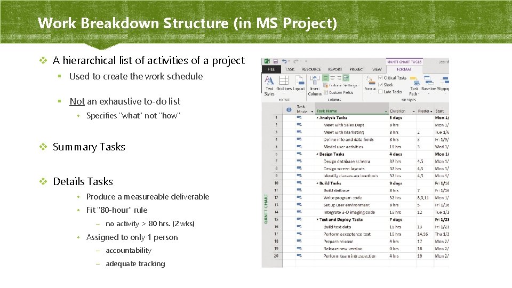
Task: Switch to the PROJECT ribbon tab
Action: pos(357,69)
